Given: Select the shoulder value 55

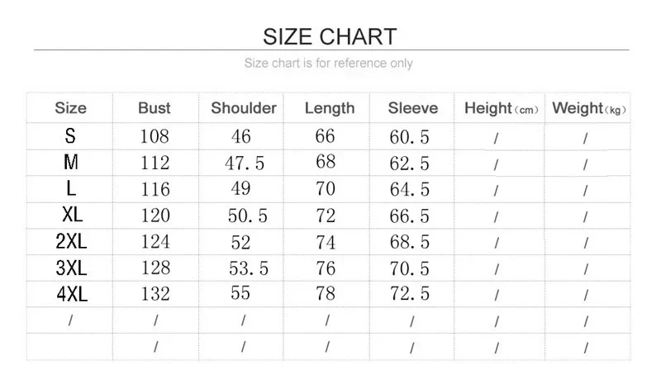Looking at the screenshot, I should pyautogui.click(x=240, y=293).
